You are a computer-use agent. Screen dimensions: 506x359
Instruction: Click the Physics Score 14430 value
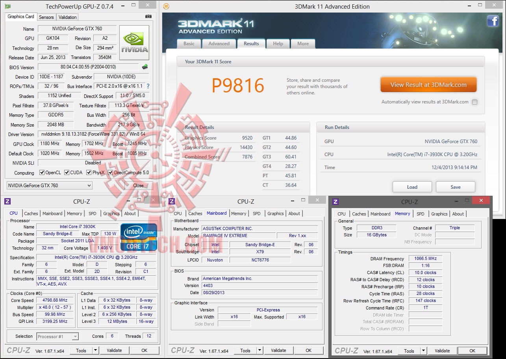coord(246,147)
